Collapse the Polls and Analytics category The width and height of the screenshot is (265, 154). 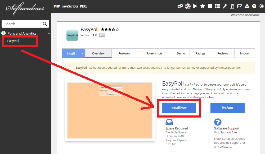coord(48,33)
